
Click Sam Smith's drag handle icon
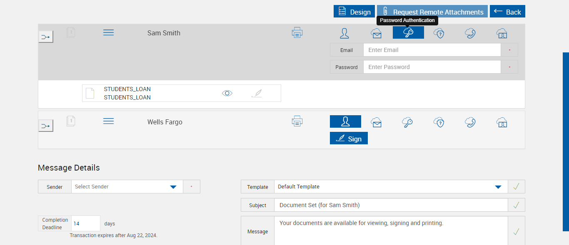(x=108, y=32)
